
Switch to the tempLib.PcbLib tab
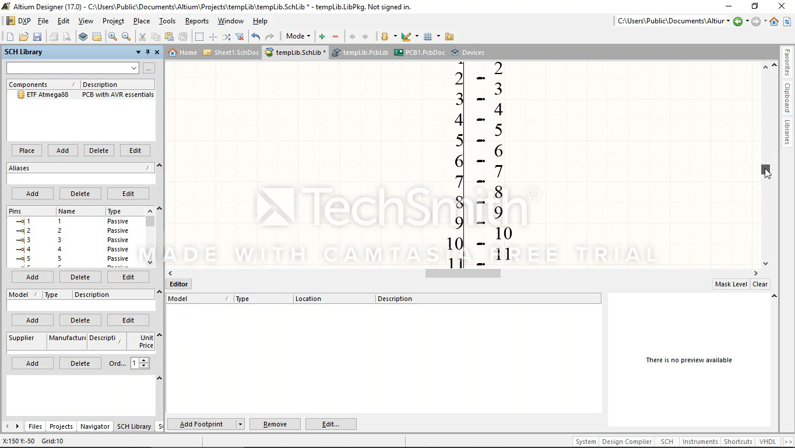[x=360, y=52]
